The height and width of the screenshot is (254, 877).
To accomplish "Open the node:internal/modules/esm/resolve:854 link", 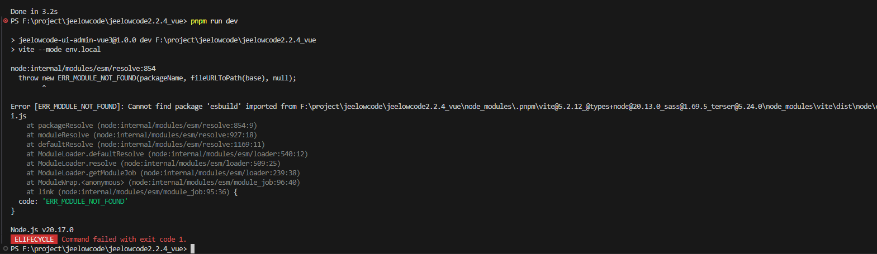I will (x=83, y=69).
